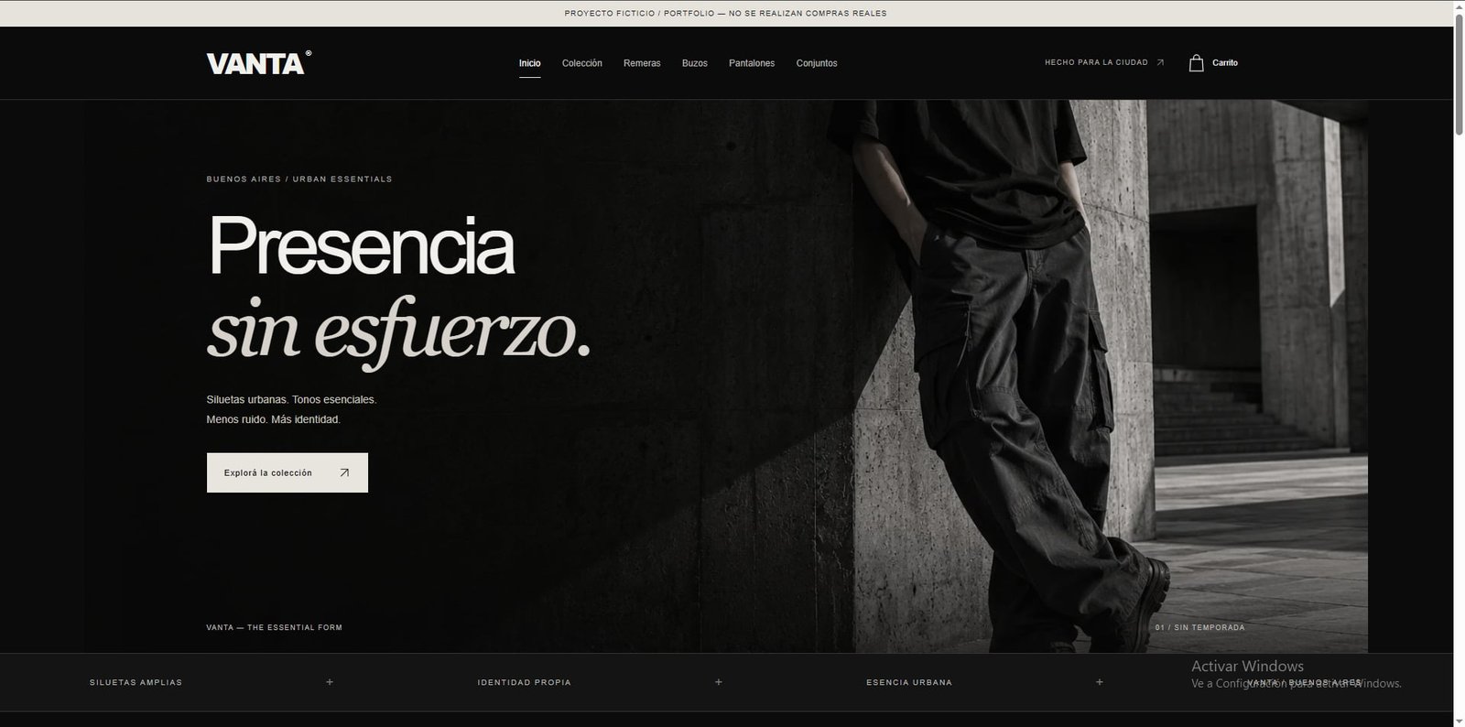
Task: Open the Buzos category
Action: pyautogui.click(x=695, y=63)
